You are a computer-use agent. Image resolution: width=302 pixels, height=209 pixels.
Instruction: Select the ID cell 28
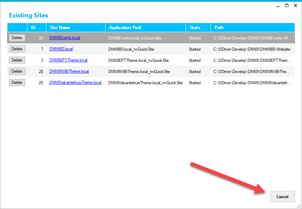tap(36, 71)
